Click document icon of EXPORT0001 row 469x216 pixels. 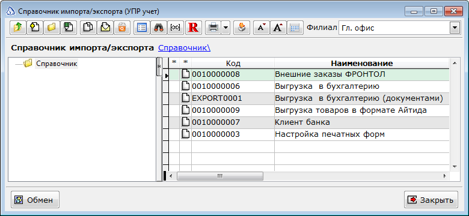(186, 98)
